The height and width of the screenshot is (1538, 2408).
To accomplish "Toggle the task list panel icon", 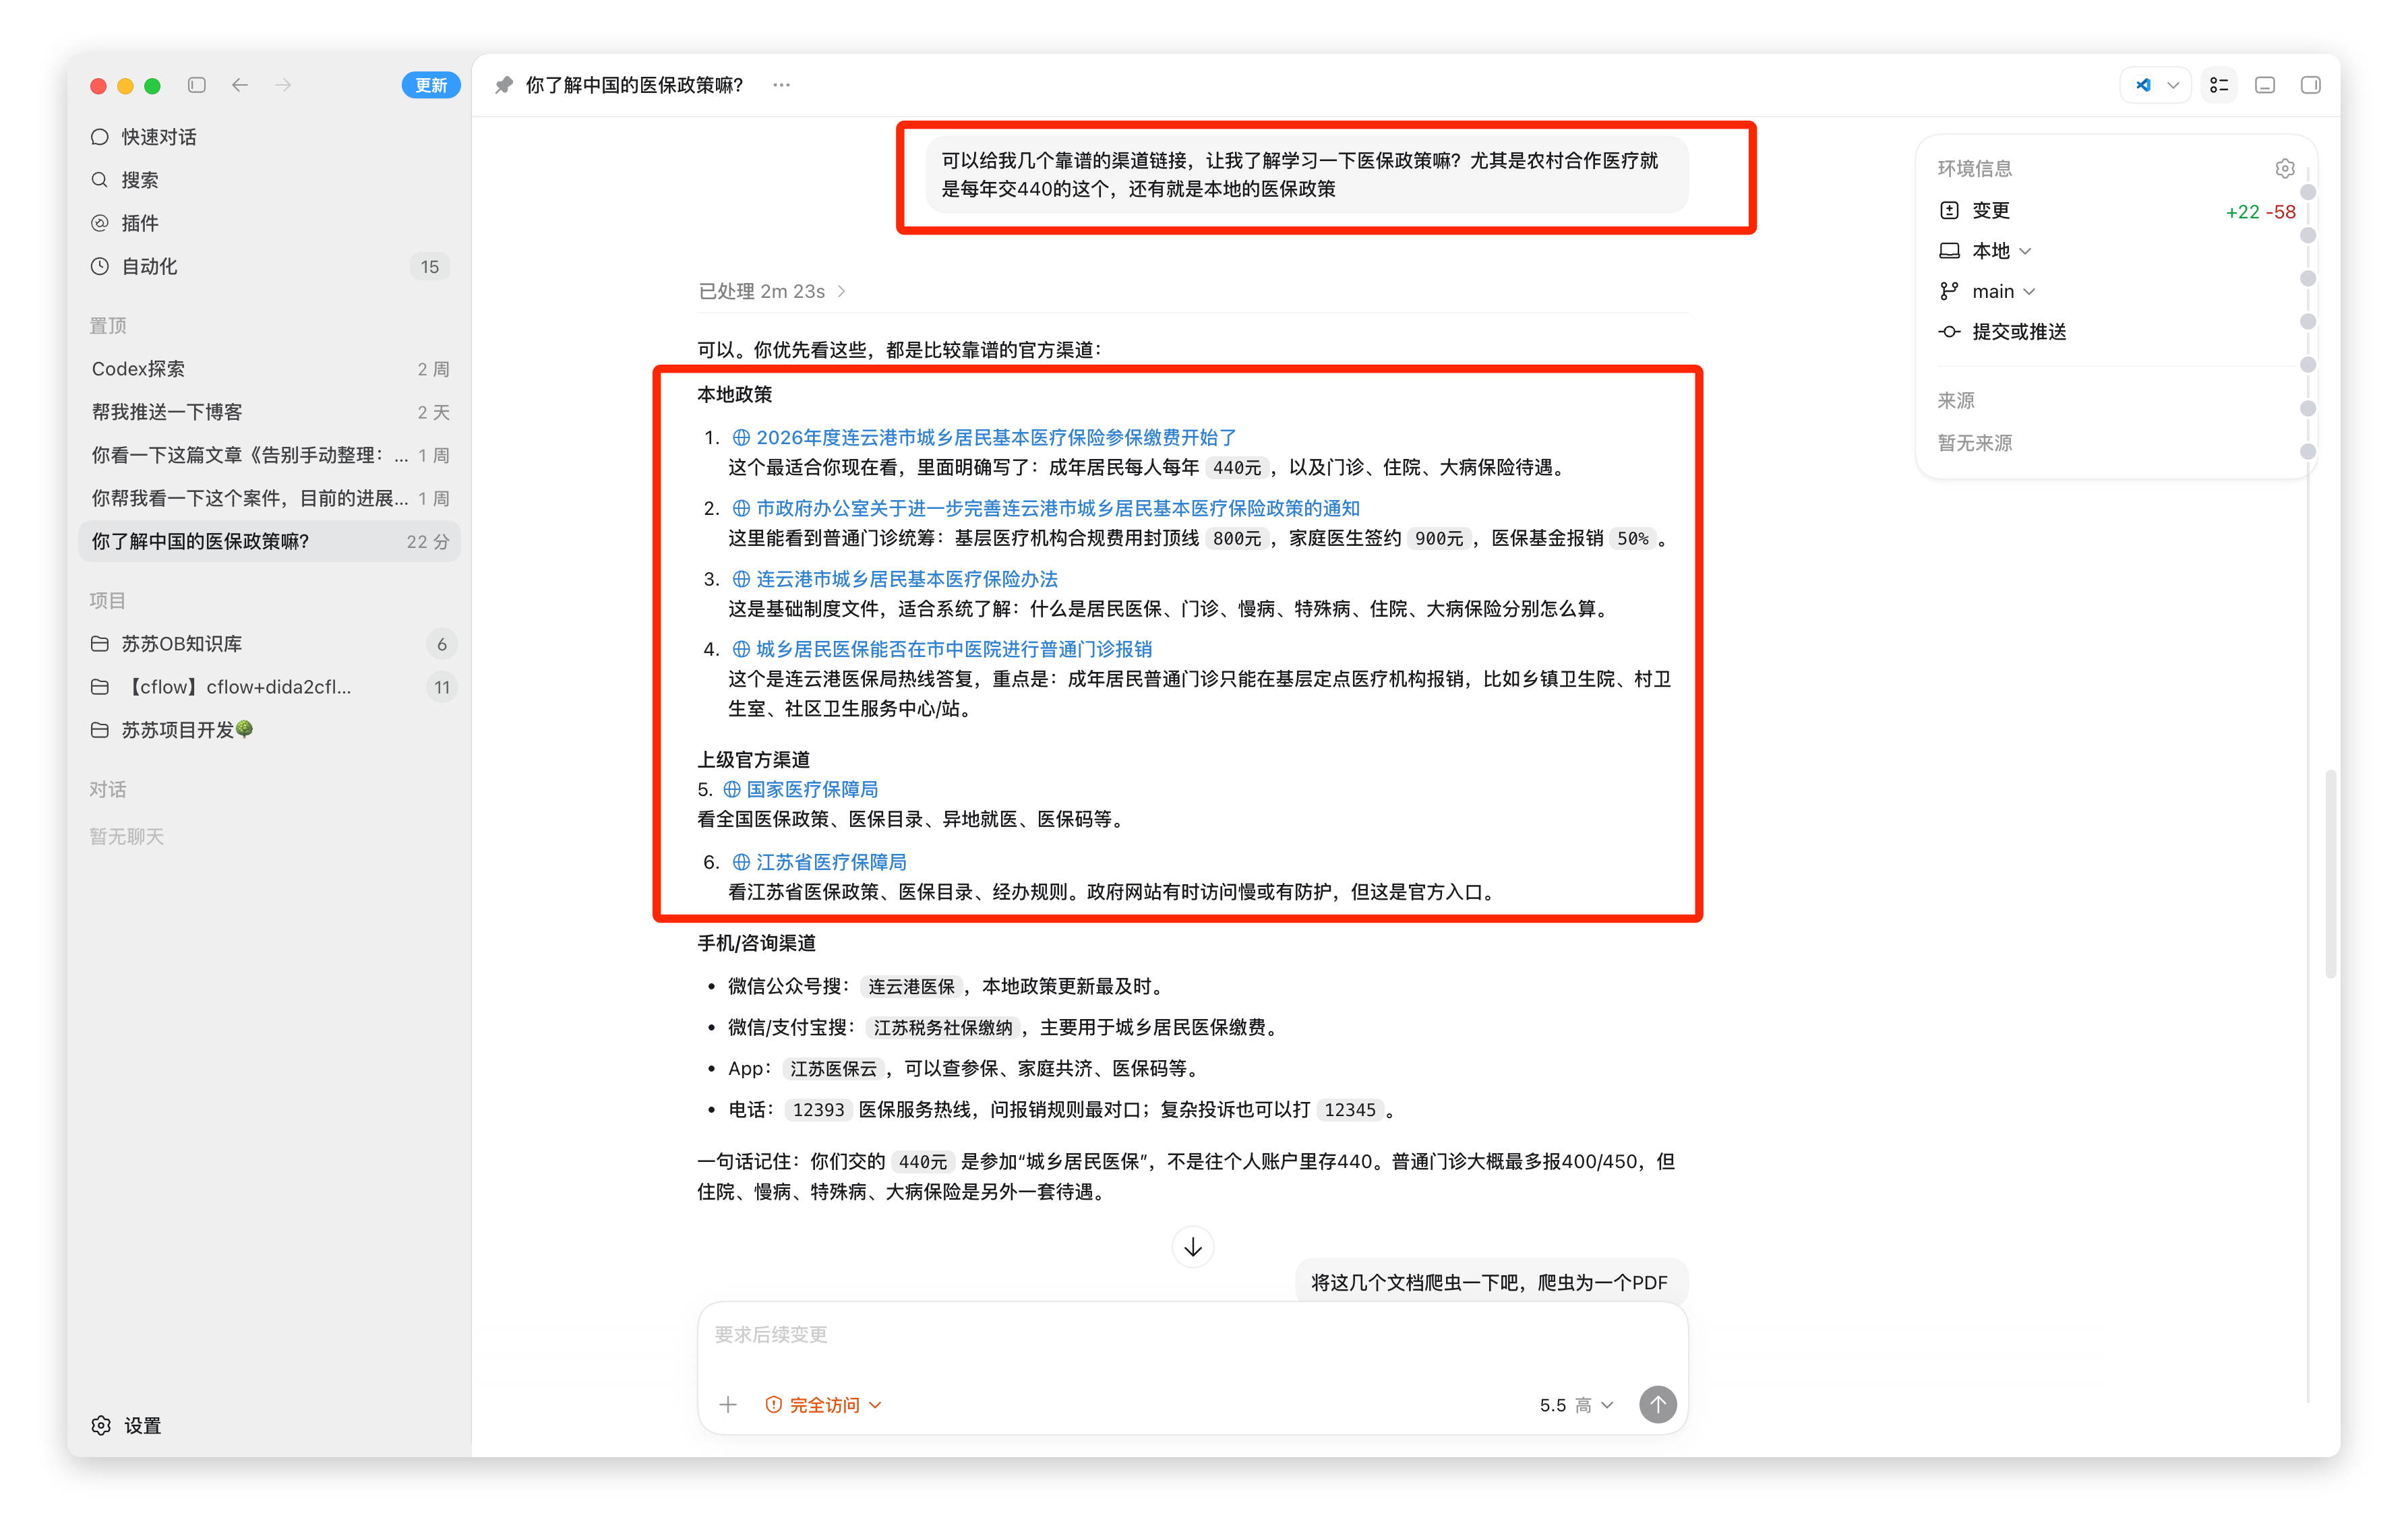I will pos(2220,85).
